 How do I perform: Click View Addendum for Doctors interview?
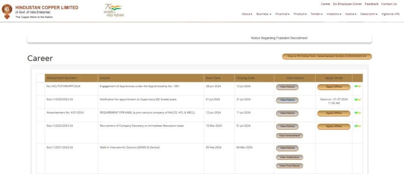point(290,158)
